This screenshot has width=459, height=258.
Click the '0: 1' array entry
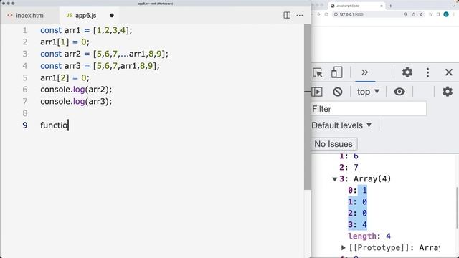(x=357, y=191)
